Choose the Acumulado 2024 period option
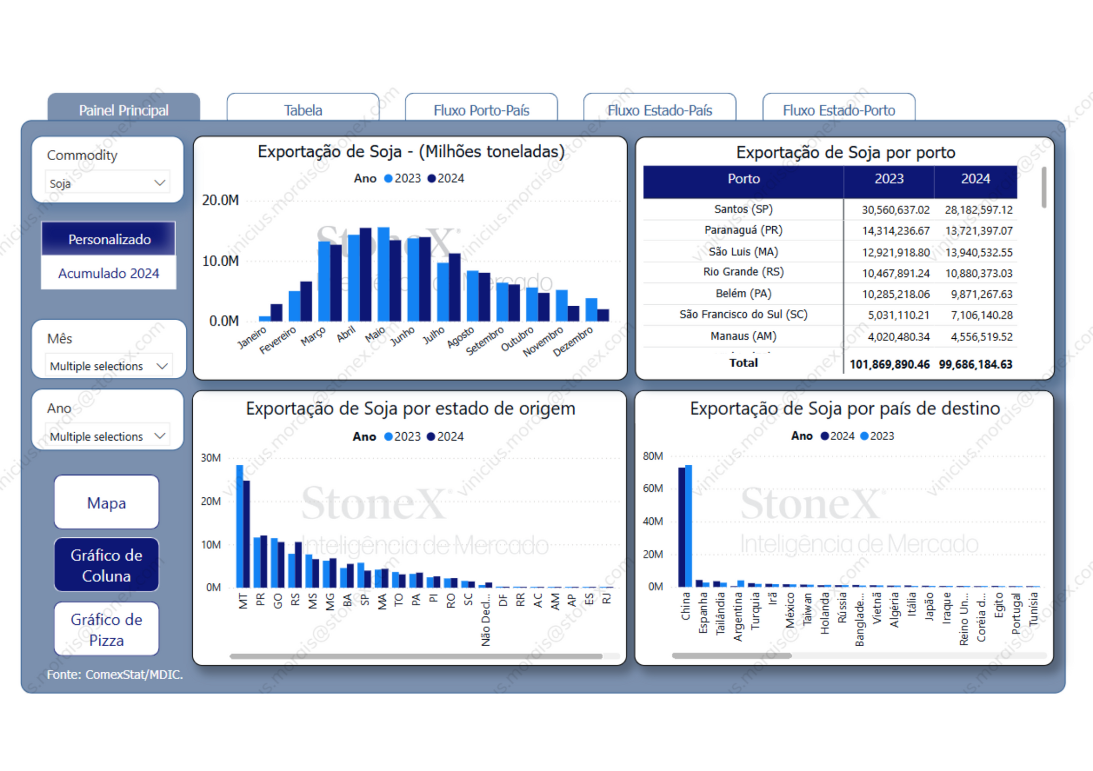The height and width of the screenshot is (771, 1093). coord(109,273)
